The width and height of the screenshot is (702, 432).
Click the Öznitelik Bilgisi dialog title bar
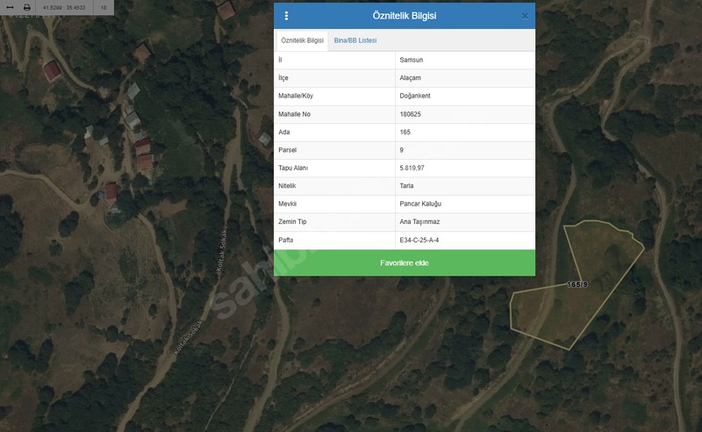coord(405,16)
